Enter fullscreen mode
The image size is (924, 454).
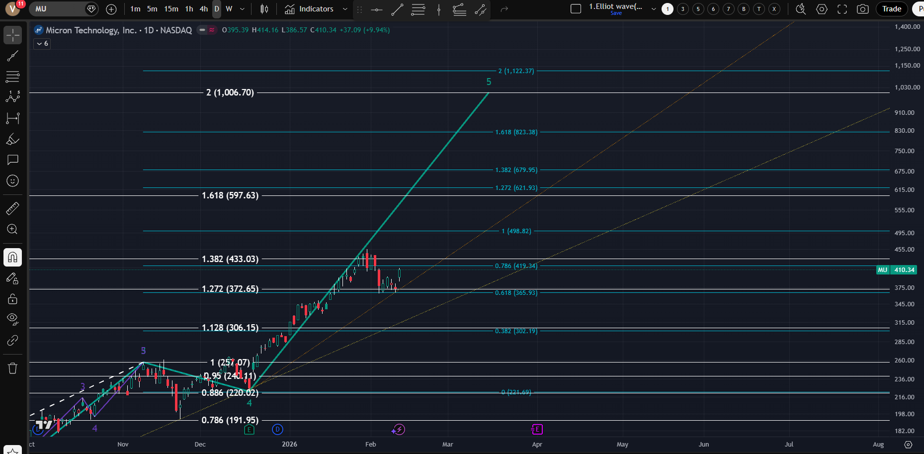[x=842, y=9]
